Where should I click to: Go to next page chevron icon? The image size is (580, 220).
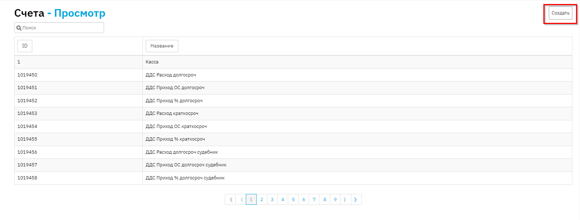pos(345,200)
